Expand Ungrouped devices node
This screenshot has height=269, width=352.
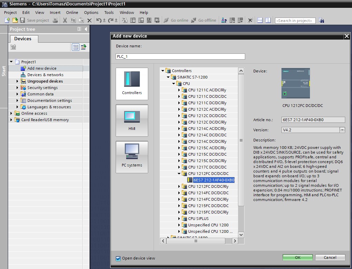pos(17,81)
